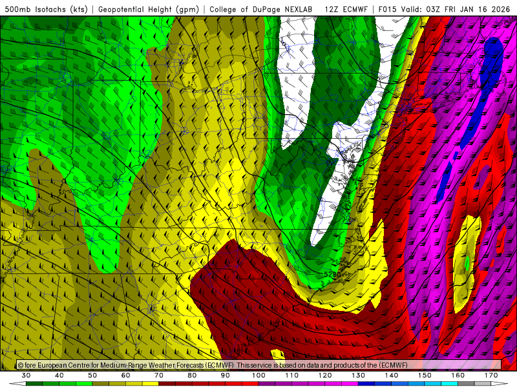Click the "80" value on the color scale

point(192,375)
